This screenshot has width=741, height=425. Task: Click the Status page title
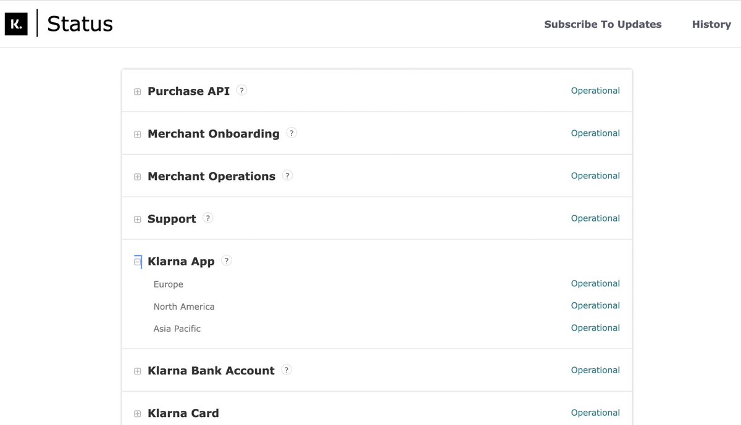coord(80,24)
